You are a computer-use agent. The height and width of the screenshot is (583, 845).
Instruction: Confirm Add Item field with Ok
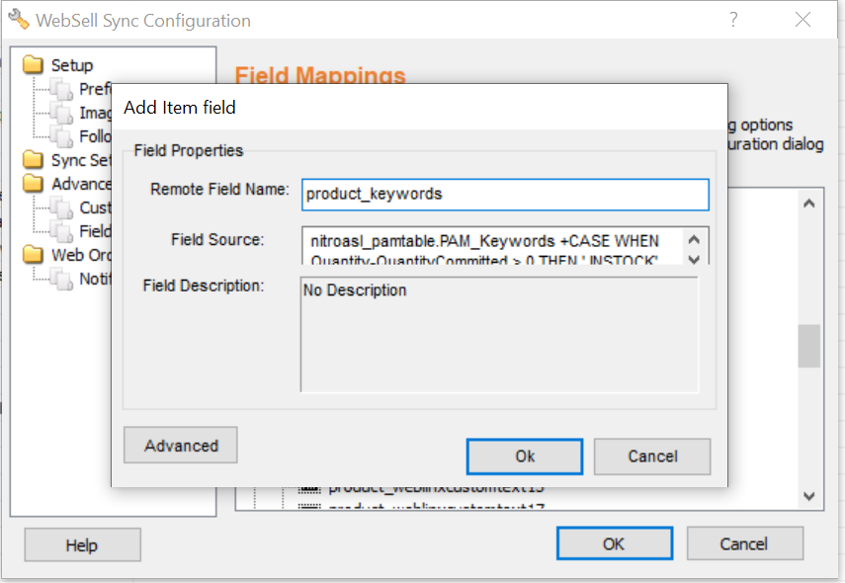click(x=525, y=457)
